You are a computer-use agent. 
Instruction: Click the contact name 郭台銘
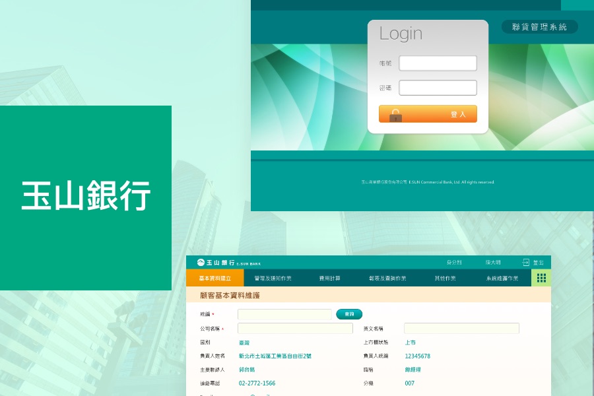pos(247,370)
